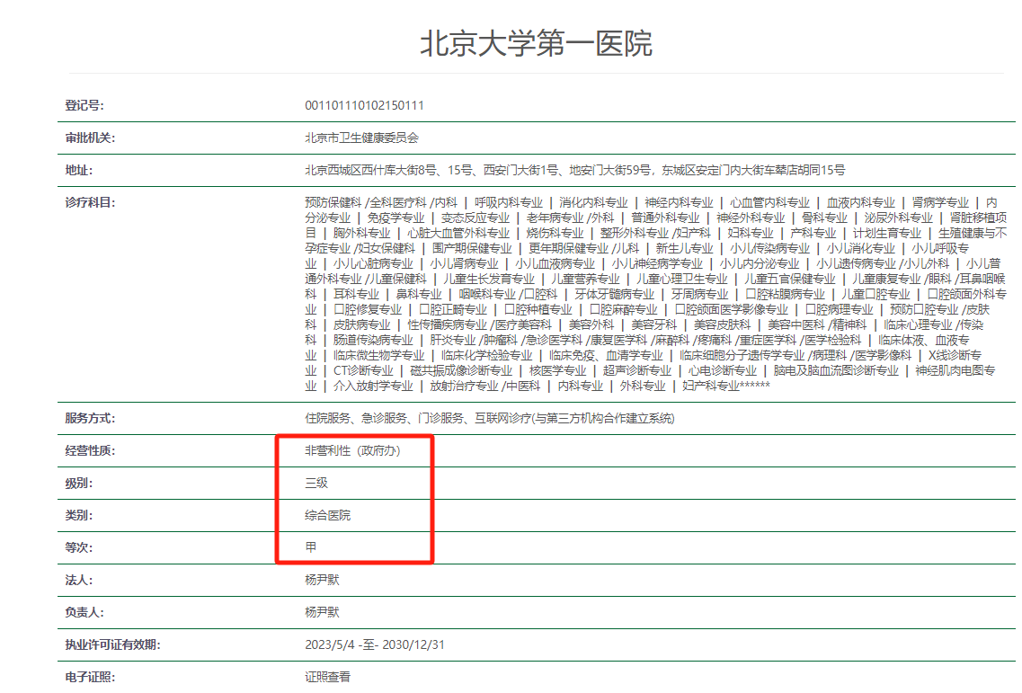Click 牙周病专业 in the department list

point(700,295)
